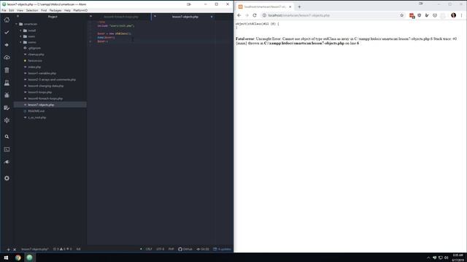Viewport: 467px width, 262px height.
Task: Click the red extension icon in Chrome's toolbar
Action: (412, 16)
